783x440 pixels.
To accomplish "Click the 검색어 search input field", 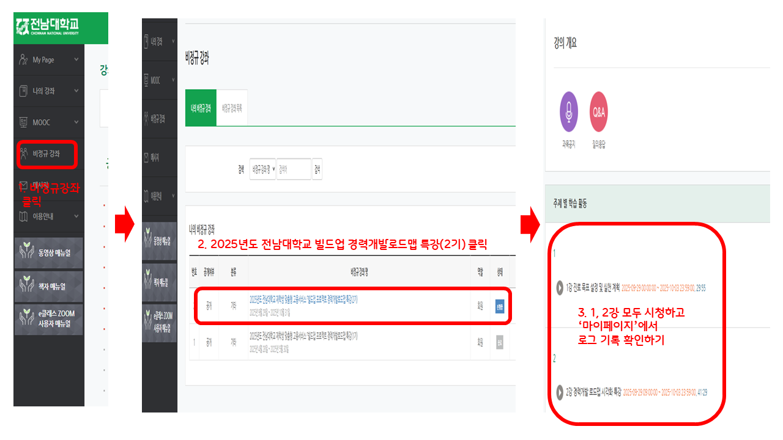I will tap(293, 169).
